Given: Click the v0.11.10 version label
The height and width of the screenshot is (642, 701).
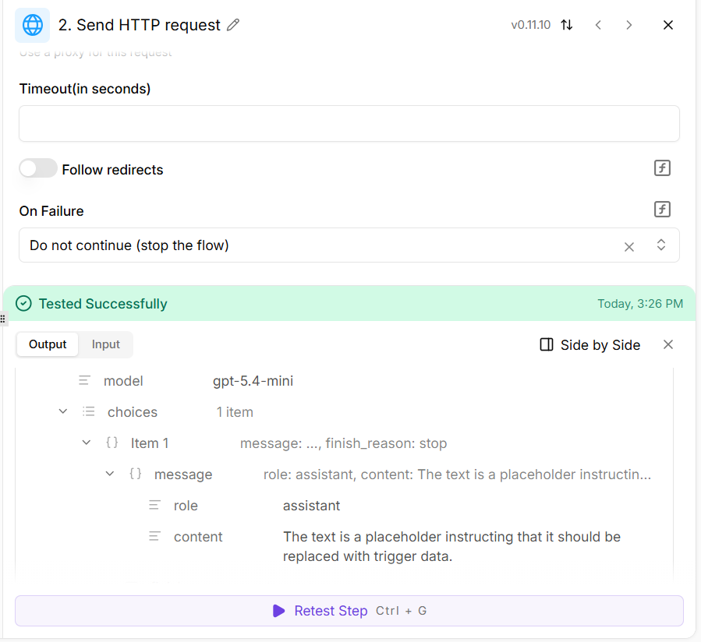Looking at the screenshot, I should click(531, 25).
